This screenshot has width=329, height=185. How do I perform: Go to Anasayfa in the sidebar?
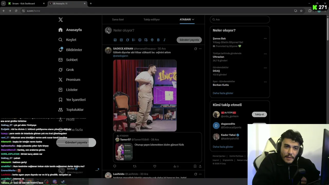click(x=70, y=30)
